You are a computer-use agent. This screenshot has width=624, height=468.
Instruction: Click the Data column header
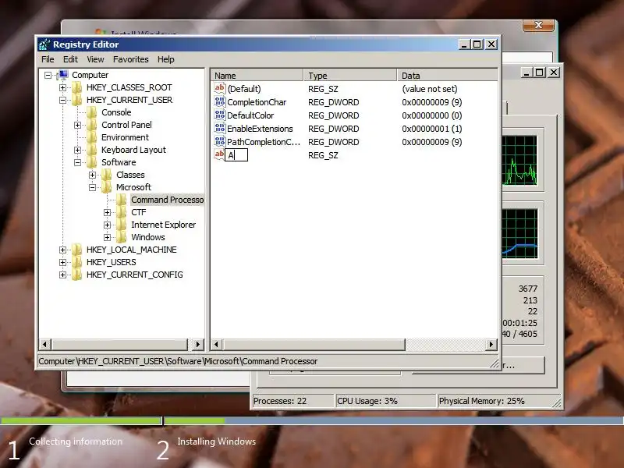click(447, 75)
